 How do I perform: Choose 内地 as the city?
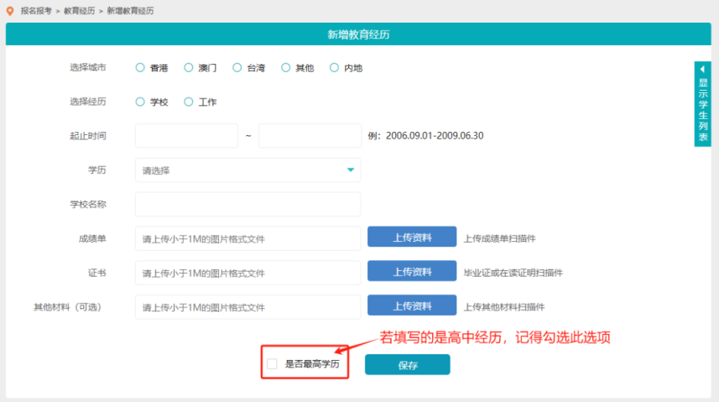335,68
